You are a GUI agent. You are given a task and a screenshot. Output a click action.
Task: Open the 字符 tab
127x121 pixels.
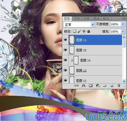pyautogui.click(x=77, y=19)
